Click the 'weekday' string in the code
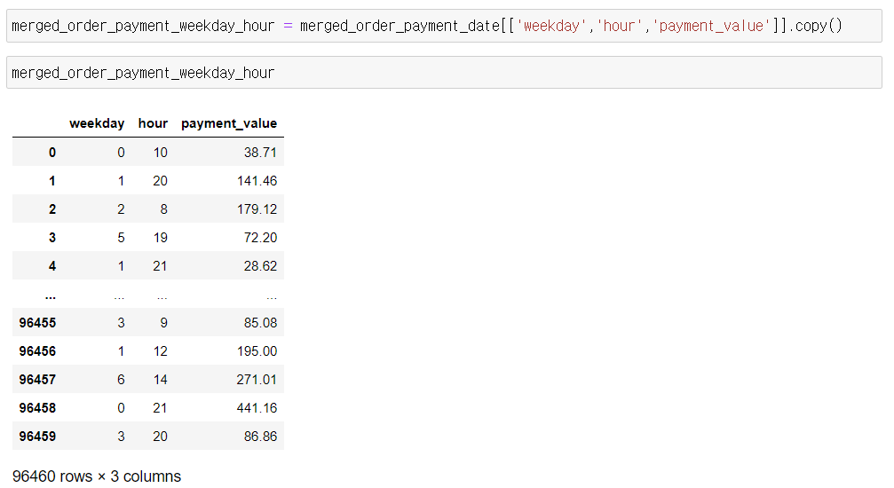The width and height of the screenshot is (894, 488). (551, 26)
